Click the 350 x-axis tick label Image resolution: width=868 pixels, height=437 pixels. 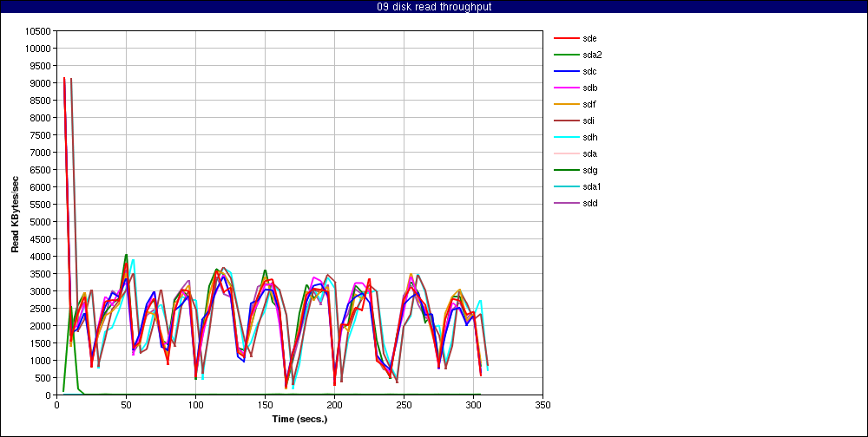click(x=543, y=405)
